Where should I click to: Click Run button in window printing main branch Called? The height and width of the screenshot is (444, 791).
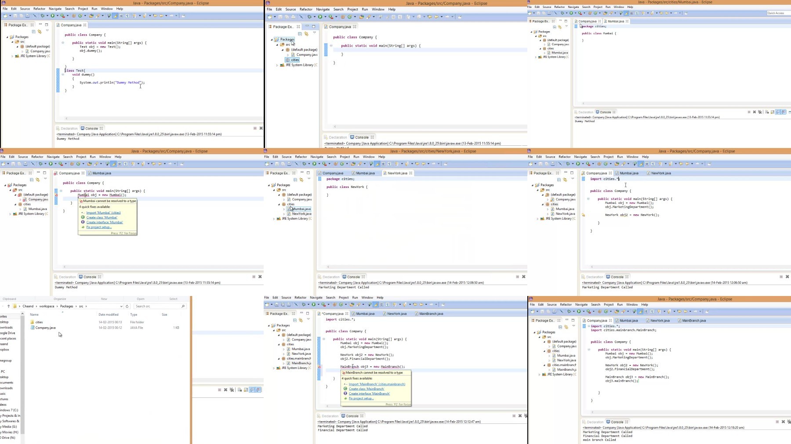click(x=579, y=311)
